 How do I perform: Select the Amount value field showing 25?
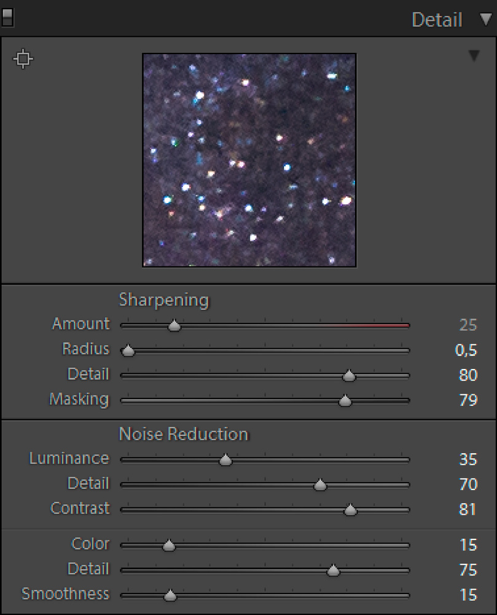pyautogui.click(x=468, y=325)
